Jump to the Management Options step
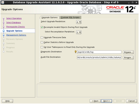139x104 pixels. 16,35
